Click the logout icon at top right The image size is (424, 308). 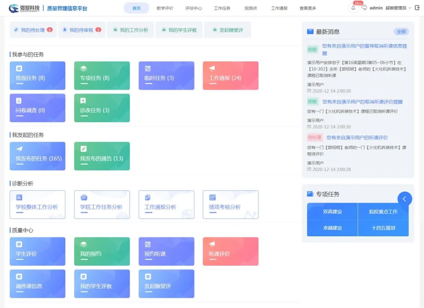pos(417,8)
